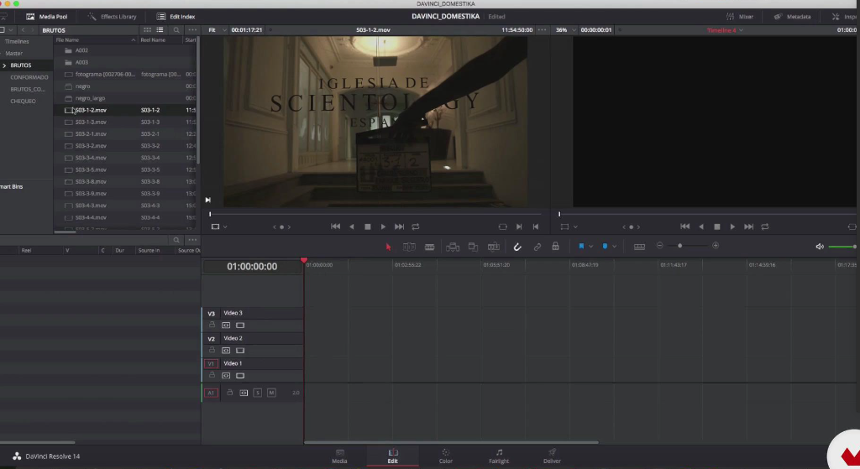Add a blue flag to clip
860x469 pixels.
[x=581, y=247]
